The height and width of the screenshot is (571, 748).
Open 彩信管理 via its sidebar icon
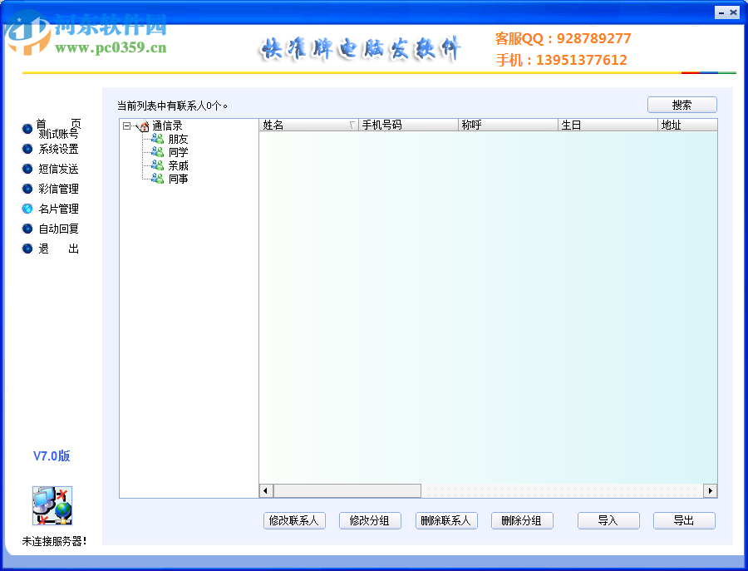click(27, 188)
